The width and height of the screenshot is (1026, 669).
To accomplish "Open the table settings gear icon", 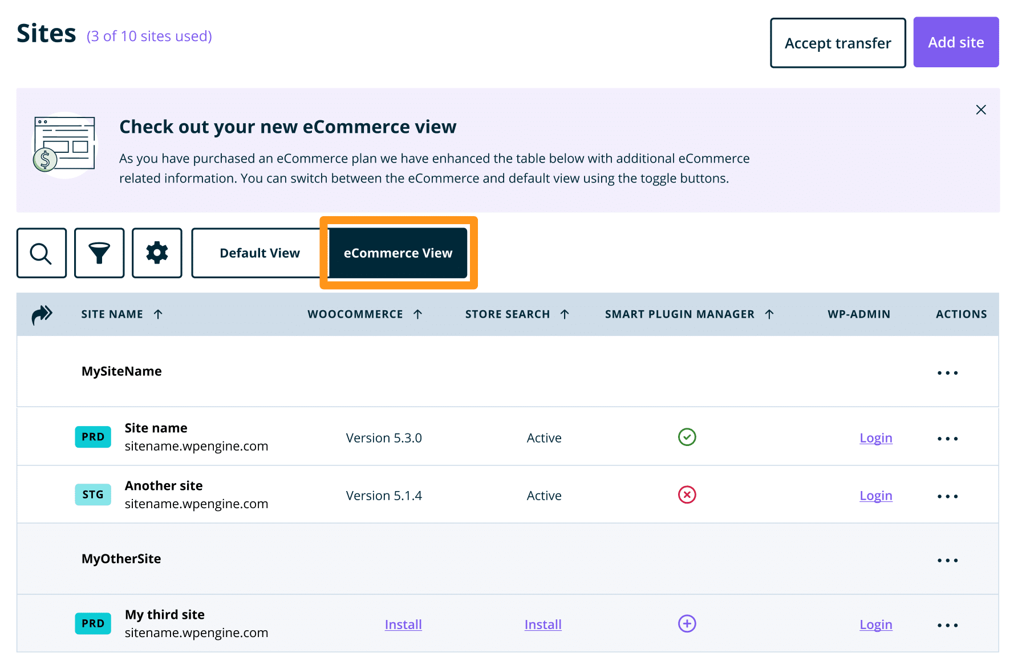I will coord(157,253).
